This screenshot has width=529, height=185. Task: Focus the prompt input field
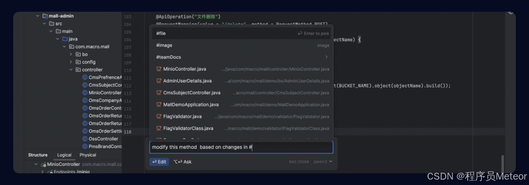(241, 147)
